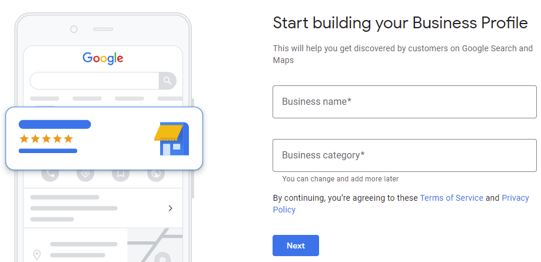Image resolution: width=541 pixels, height=262 pixels.
Task: Click the bookmark save icon
Action: click(x=121, y=174)
